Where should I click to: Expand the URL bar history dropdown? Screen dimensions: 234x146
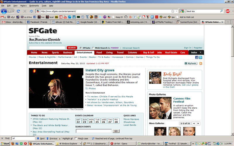tap(177, 11)
